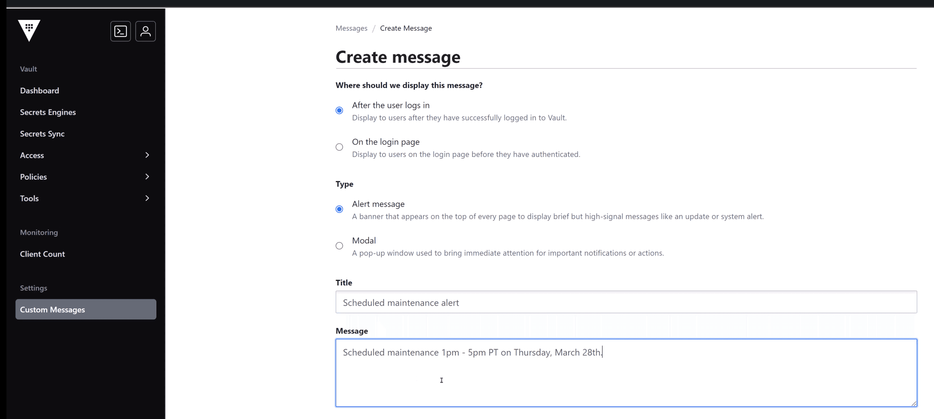Open the user profile menu icon
This screenshot has width=934, height=419.
[145, 31]
